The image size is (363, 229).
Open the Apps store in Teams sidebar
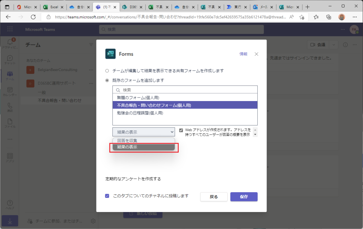tap(10, 158)
